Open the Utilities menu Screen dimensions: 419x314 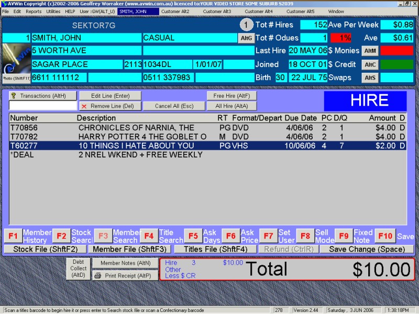pyautogui.click(x=53, y=11)
